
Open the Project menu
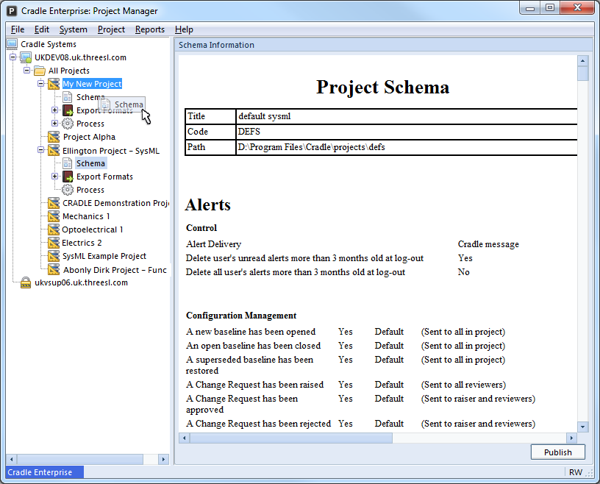tap(111, 29)
